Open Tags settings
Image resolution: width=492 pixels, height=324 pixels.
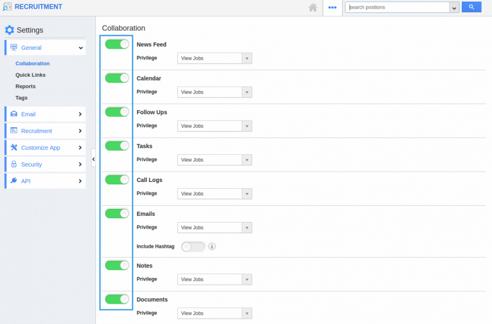(22, 98)
